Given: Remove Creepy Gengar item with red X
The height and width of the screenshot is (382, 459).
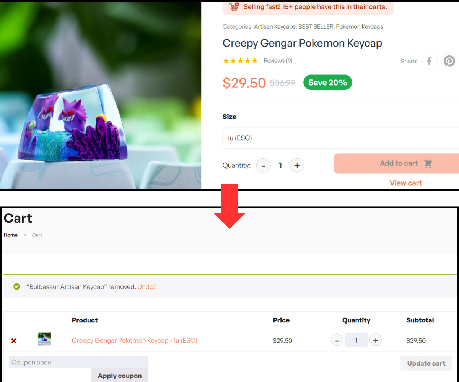Looking at the screenshot, I should coord(14,340).
